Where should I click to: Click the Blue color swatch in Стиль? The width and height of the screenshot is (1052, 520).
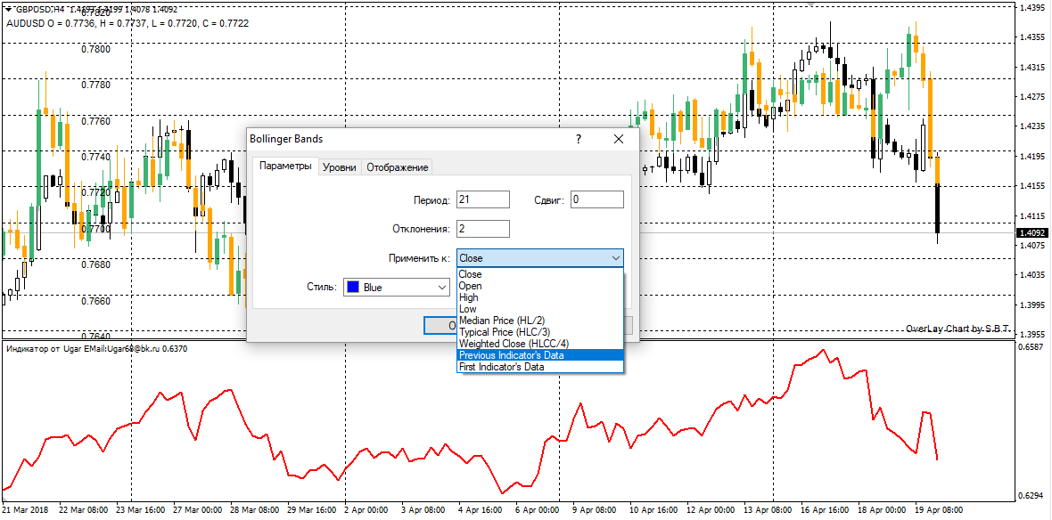[x=353, y=288]
